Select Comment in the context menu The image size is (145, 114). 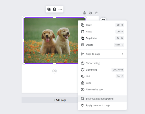pyautogui.click(x=102, y=70)
